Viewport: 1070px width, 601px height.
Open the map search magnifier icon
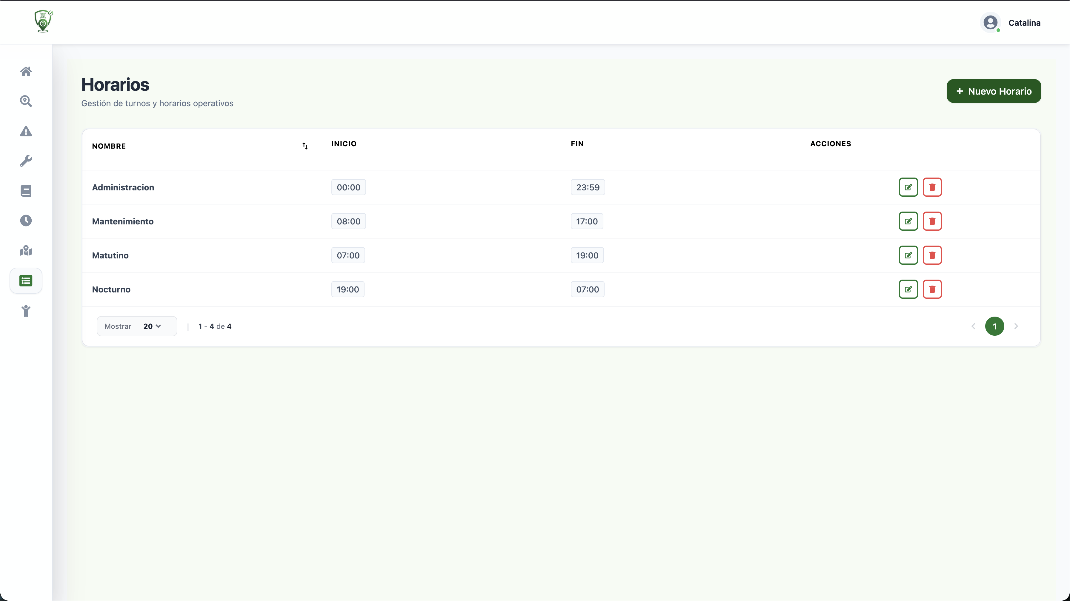click(x=26, y=101)
